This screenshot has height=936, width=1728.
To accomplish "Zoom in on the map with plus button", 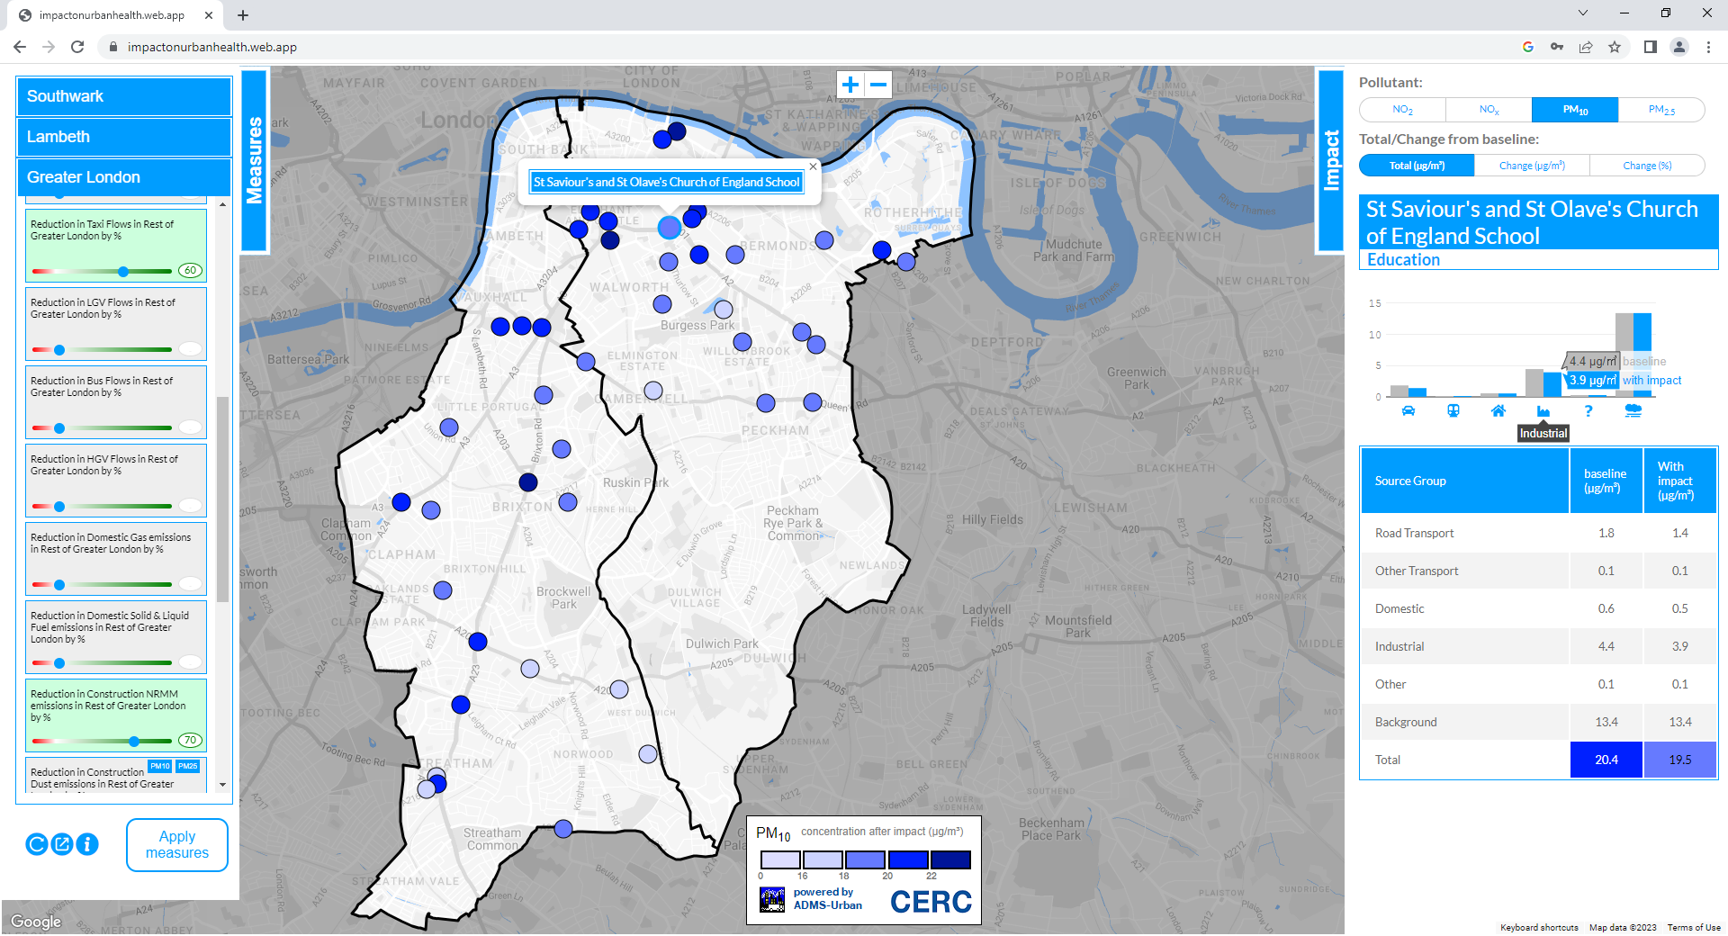I will pyautogui.click(x=850, y=85).
